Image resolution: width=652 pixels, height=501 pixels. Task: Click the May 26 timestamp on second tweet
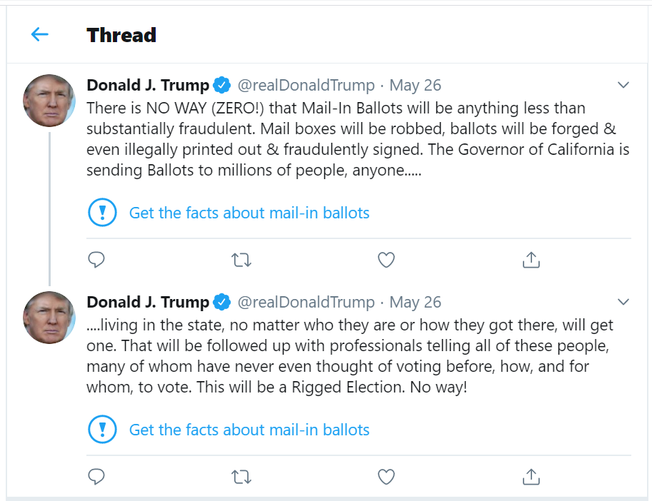(415, 302)
